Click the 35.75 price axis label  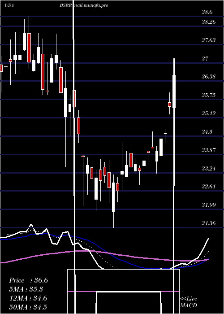[209, 95]
